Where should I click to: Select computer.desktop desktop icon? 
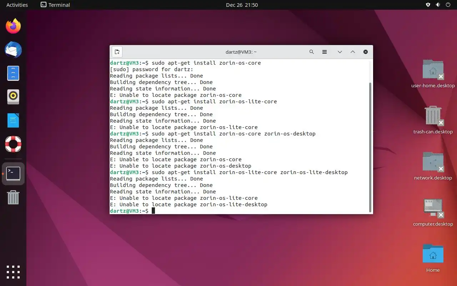pos(433,212)
